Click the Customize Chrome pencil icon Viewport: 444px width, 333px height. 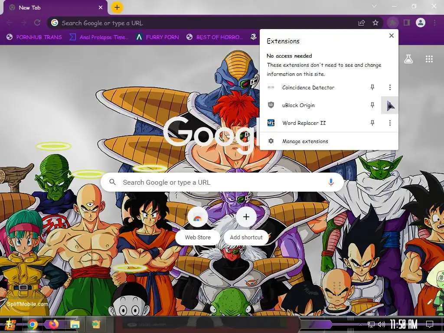(430, 302)
